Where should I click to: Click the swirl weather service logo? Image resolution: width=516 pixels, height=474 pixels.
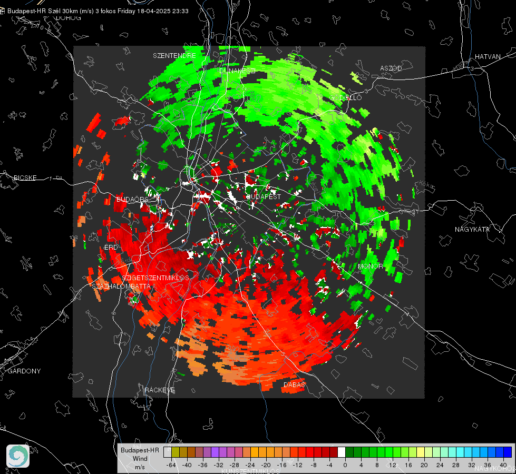[18, 456]
